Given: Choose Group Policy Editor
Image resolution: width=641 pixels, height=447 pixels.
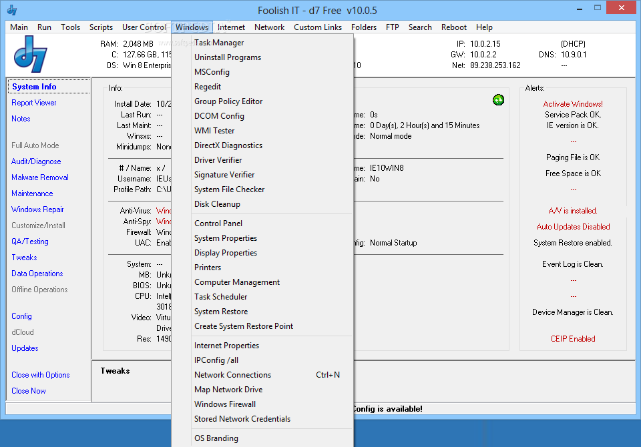Looking at the screenshot, I should [x=262, y=101].
